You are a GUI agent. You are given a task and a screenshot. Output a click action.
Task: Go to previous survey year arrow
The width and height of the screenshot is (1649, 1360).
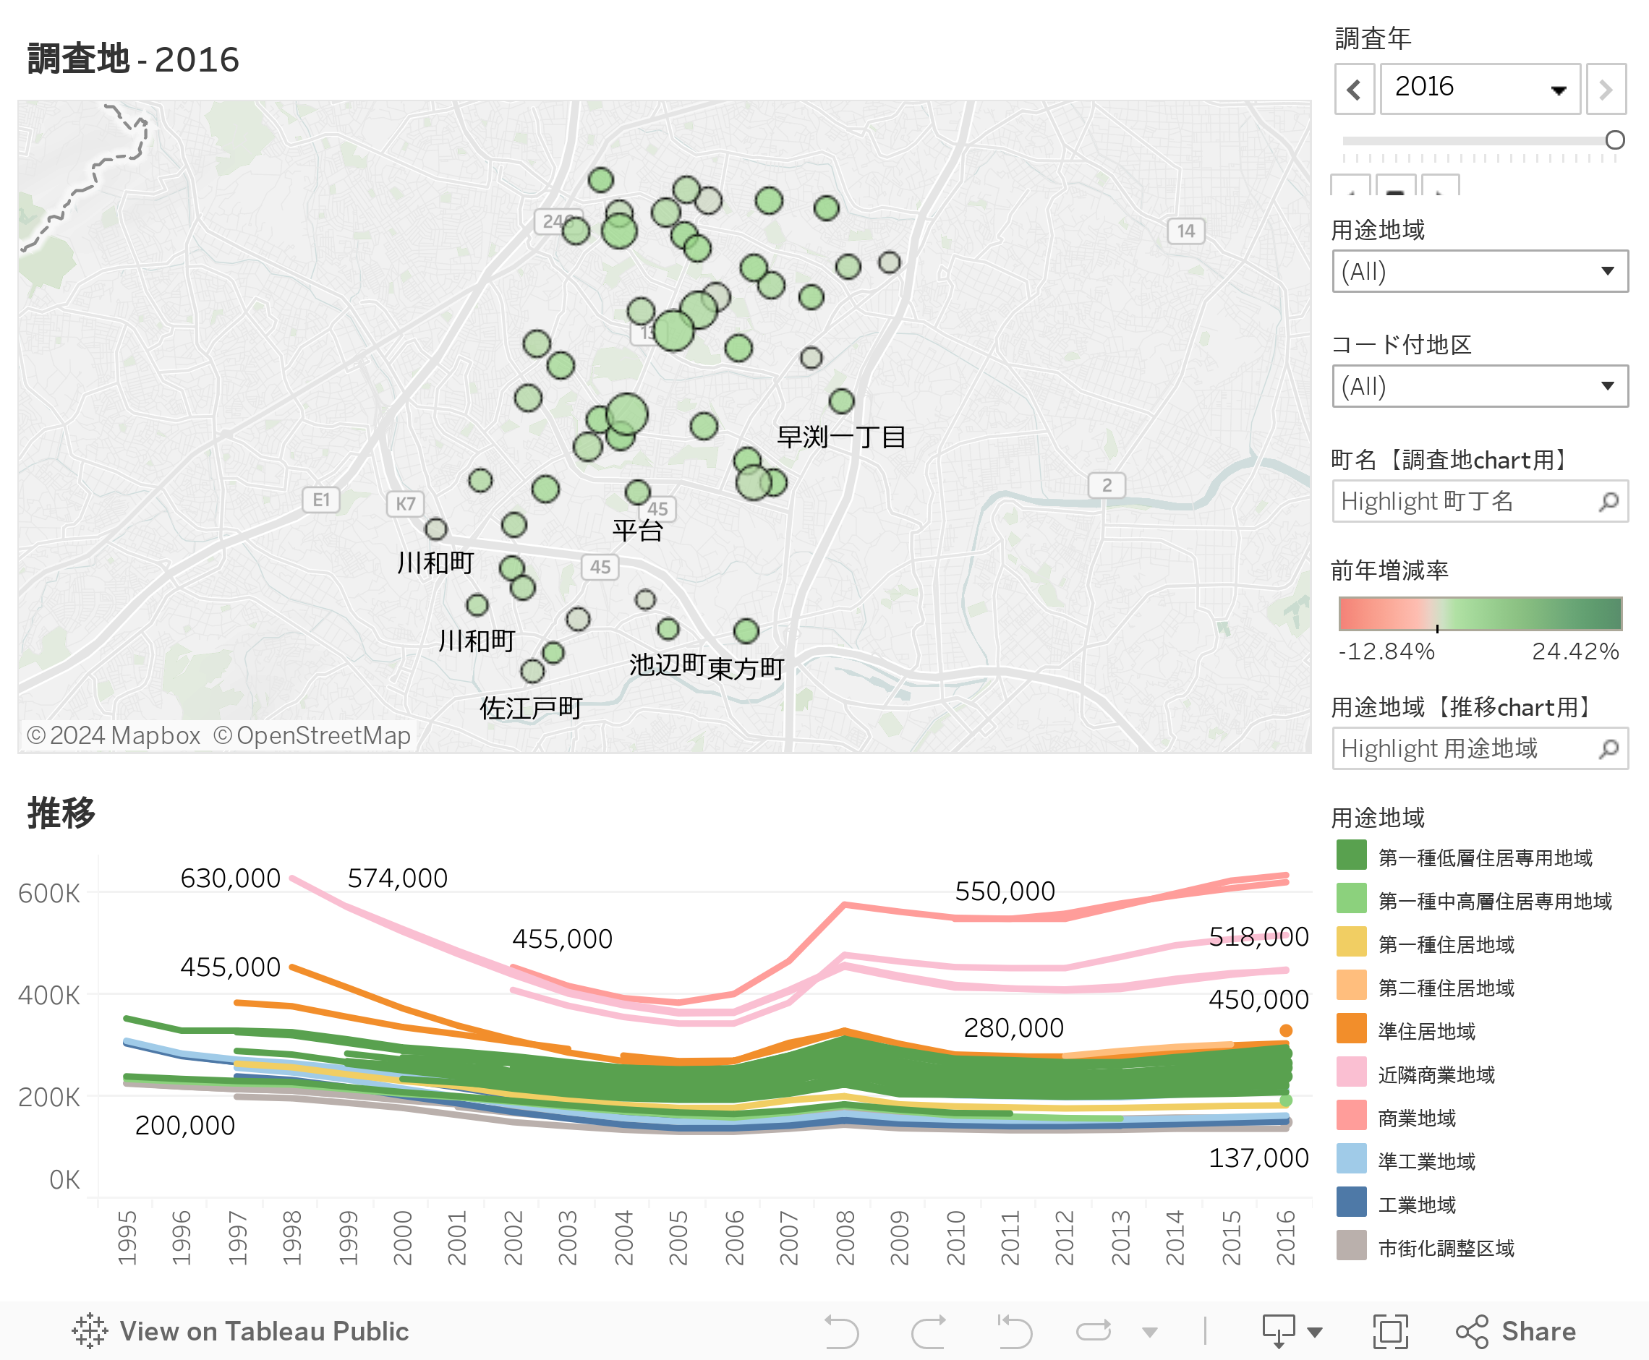(x=1353, y=90)
